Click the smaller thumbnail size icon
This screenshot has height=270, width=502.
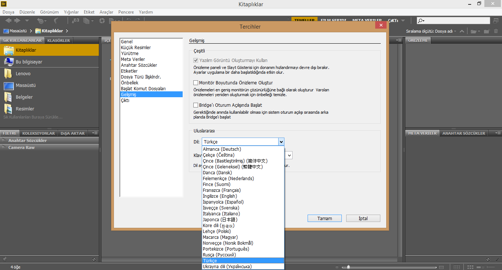(337, 267)
